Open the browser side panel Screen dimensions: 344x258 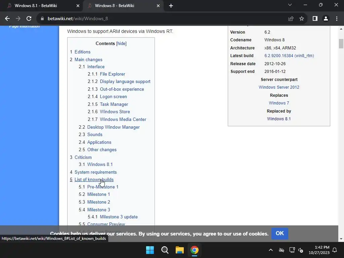pyautogui.click(x=315, y=19)
